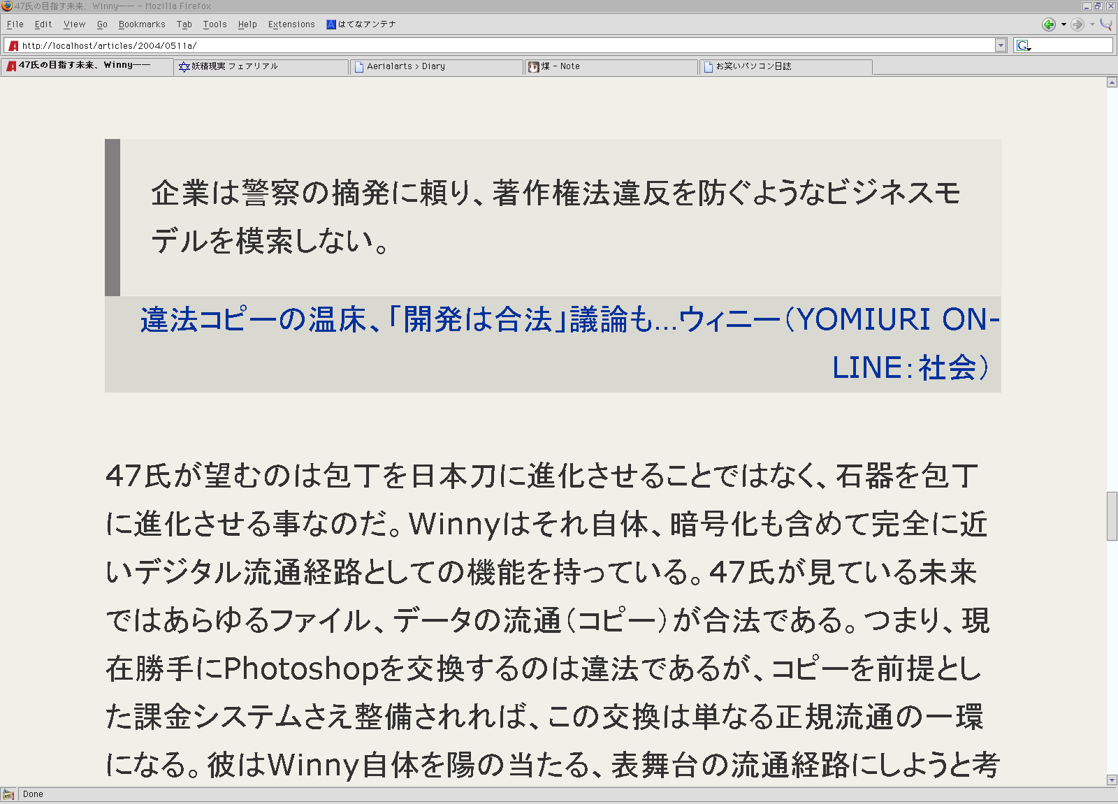Open the Extensions menu
Viewport: 1118px width, 804px height.
(291, 24)
